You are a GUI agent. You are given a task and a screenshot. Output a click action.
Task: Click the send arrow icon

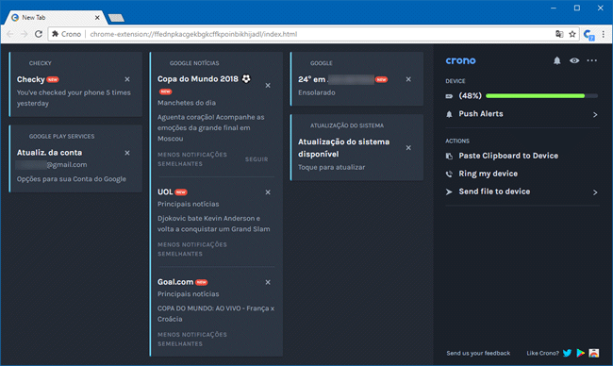[x=449, y=191]
